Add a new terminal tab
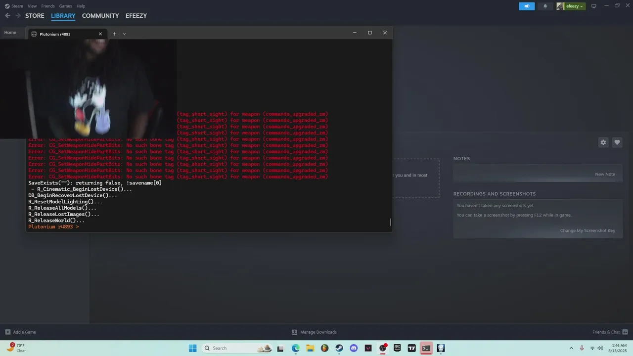The width and height of the screenshot is (633, 356). [114, 34]
